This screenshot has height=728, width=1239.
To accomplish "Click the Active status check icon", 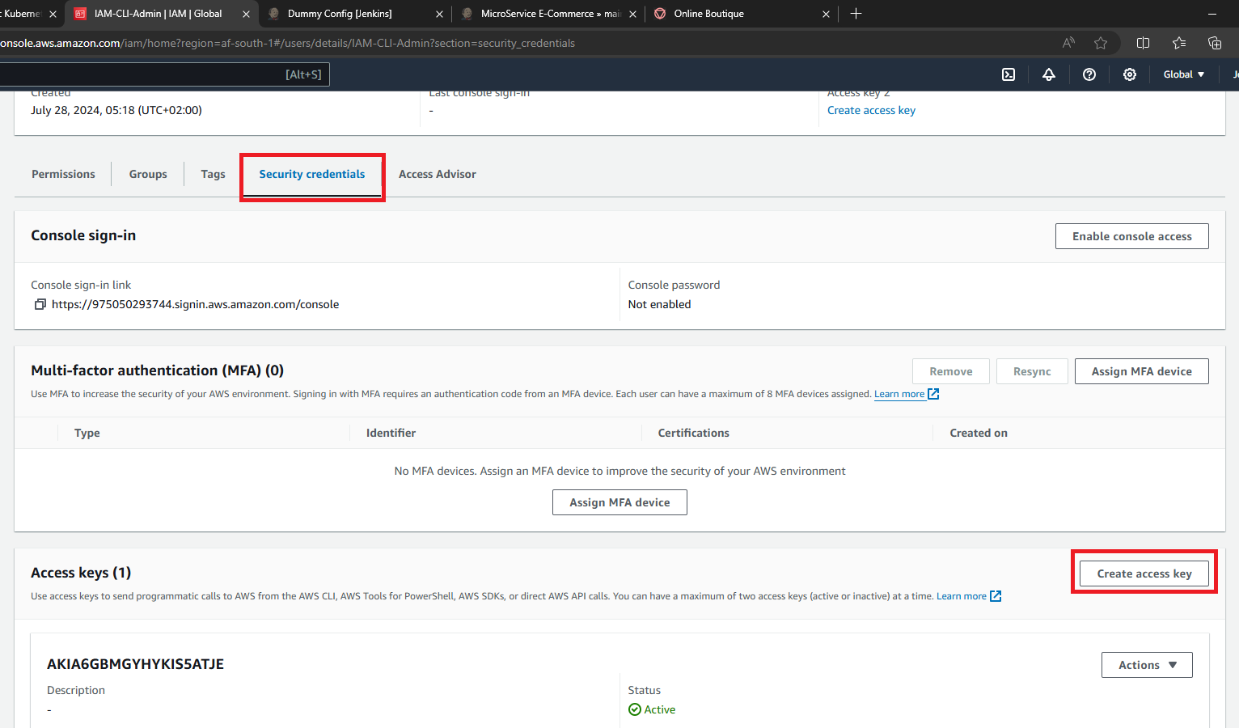I will tap(635, 709).
